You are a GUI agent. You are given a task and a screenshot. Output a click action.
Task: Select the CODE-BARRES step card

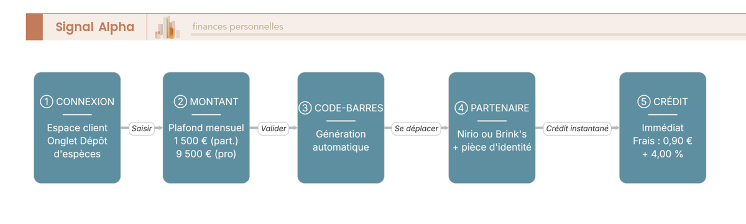[x=341, y=128]
